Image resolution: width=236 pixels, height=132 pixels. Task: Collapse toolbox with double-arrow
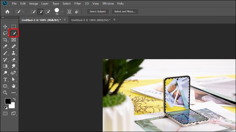(x=3, y=17)
